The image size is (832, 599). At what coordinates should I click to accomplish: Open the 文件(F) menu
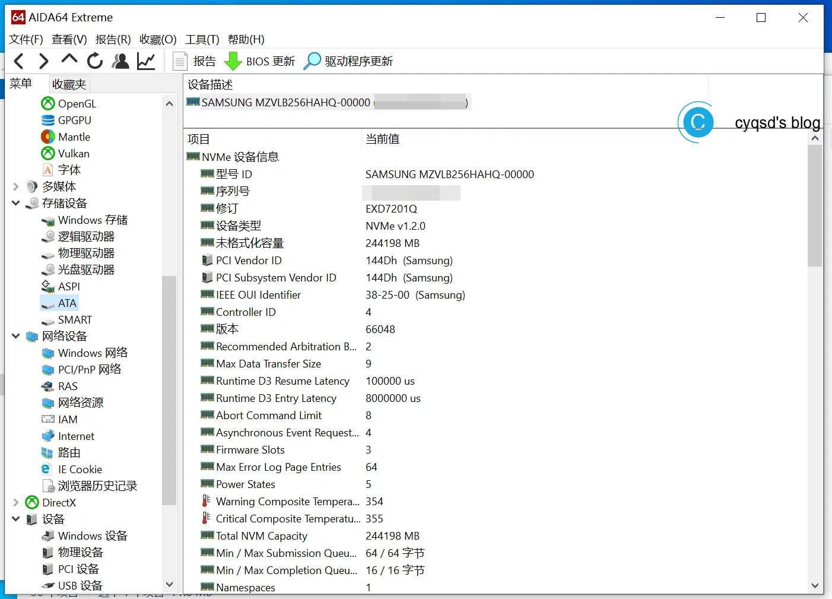click(x=26, y=39)
